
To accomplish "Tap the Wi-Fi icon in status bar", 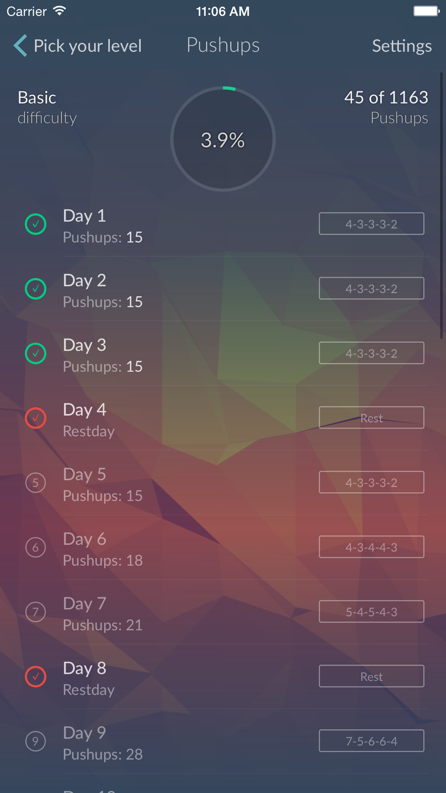I will (59, 11).
